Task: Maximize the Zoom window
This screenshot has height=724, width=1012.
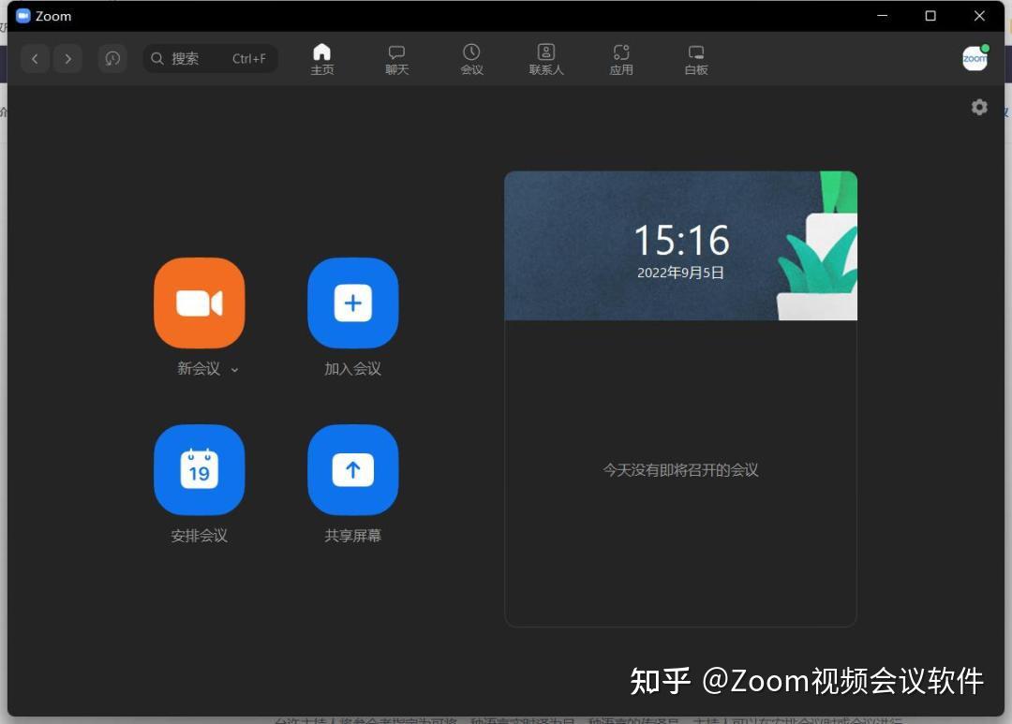Action: point(930,16)
